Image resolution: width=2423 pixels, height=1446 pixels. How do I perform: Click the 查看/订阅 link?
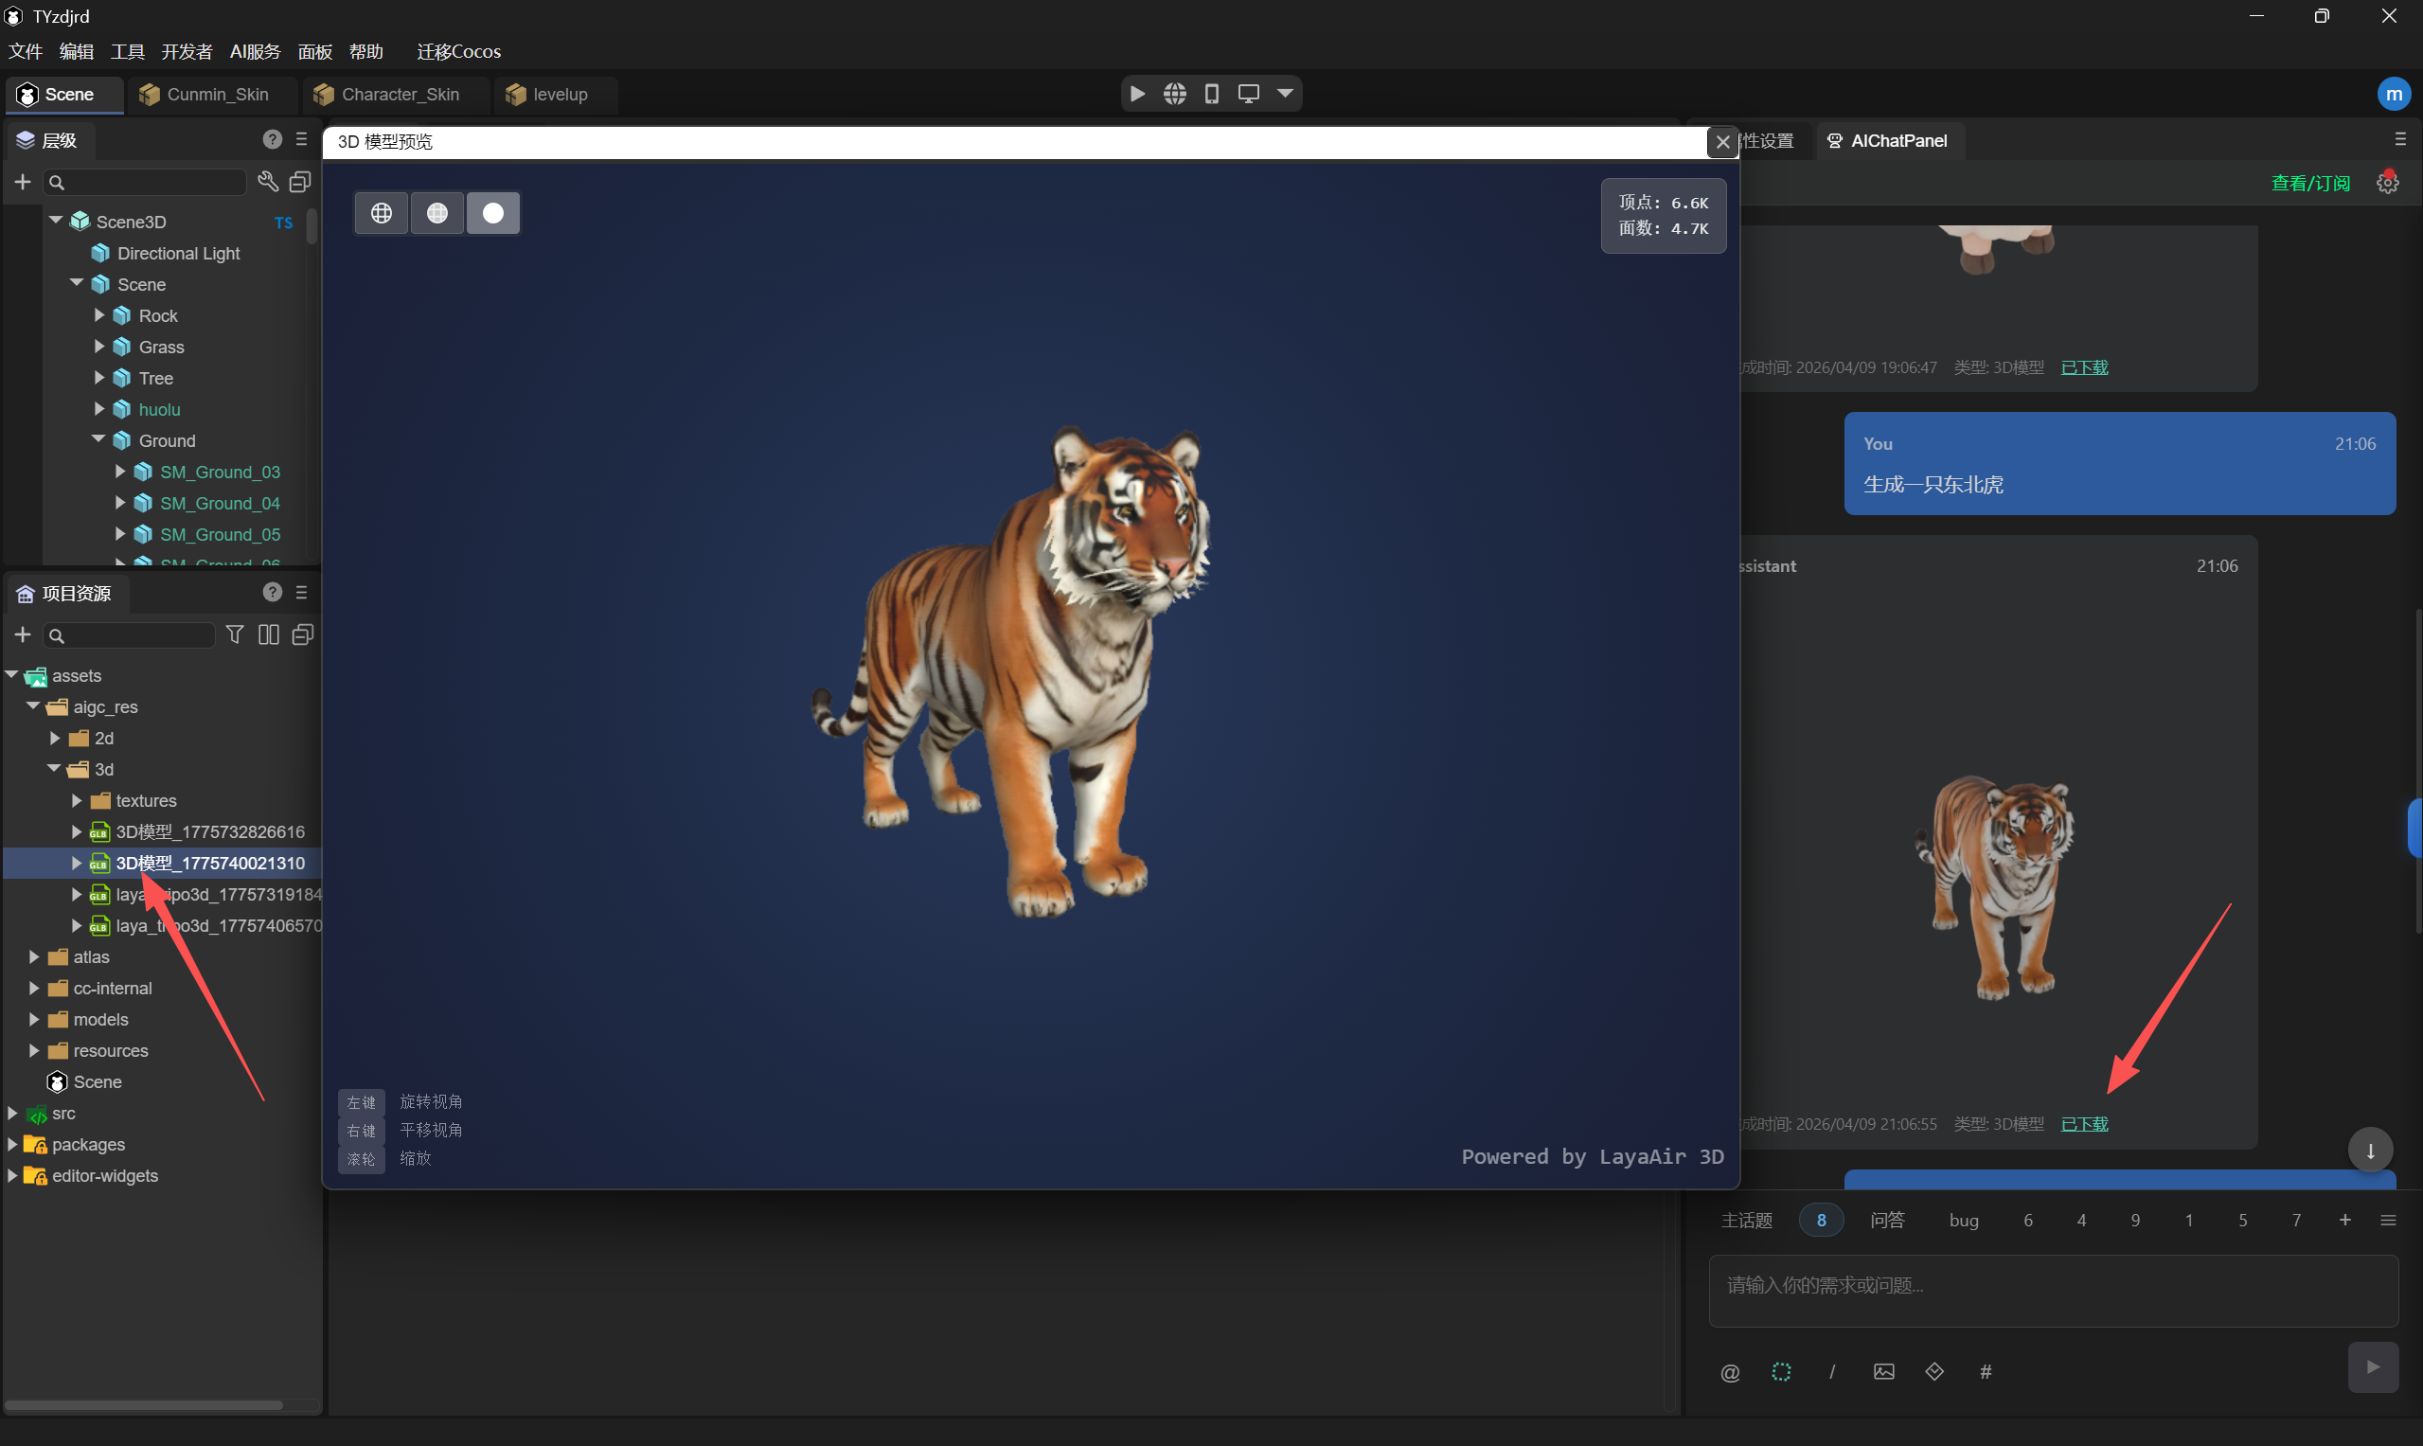(2310, 182)
